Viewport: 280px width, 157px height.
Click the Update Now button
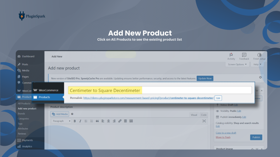[205, 78]
